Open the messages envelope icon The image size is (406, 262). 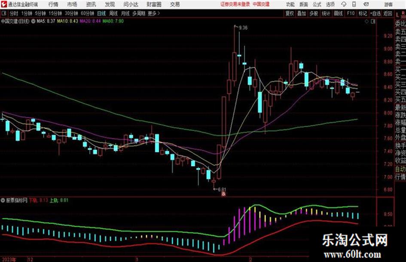(366, 4)
